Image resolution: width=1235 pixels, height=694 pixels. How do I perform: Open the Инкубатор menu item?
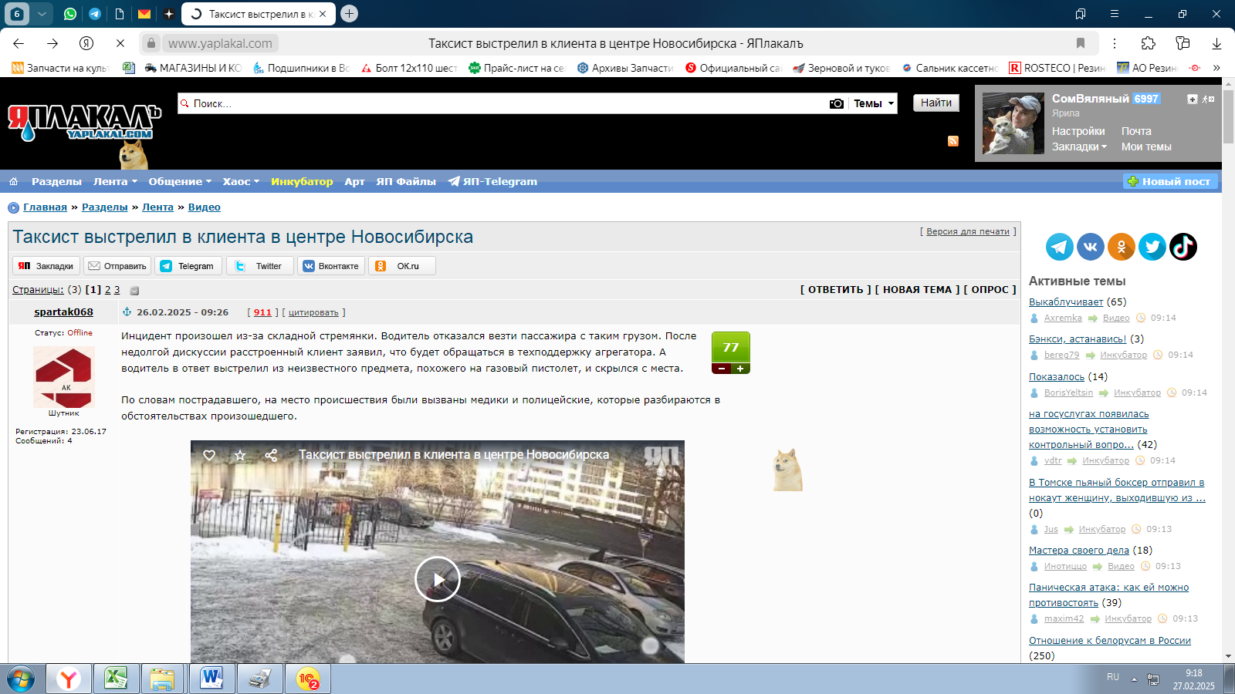click(302, 182)
